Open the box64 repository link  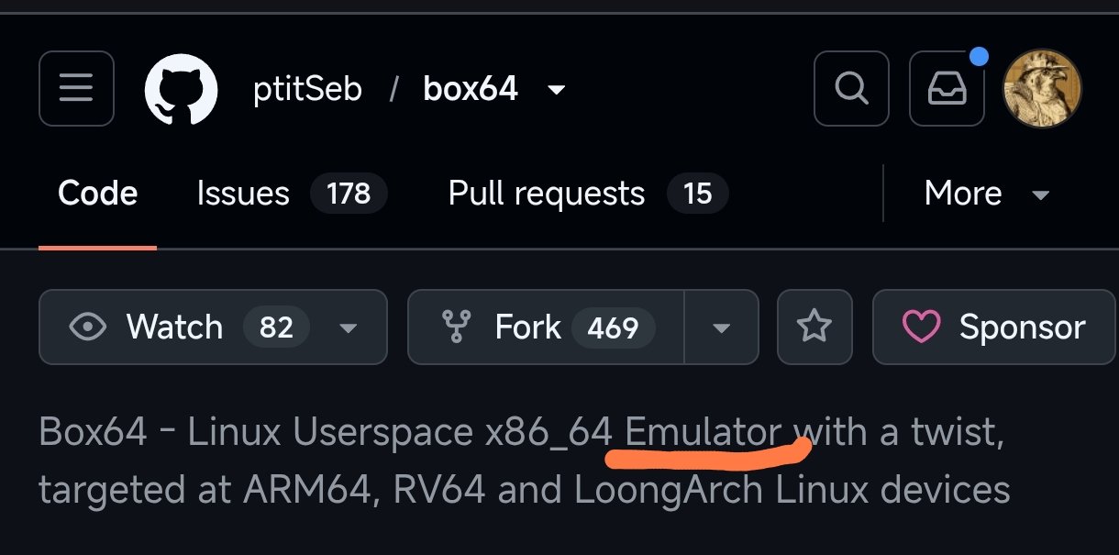pos(471,89)
